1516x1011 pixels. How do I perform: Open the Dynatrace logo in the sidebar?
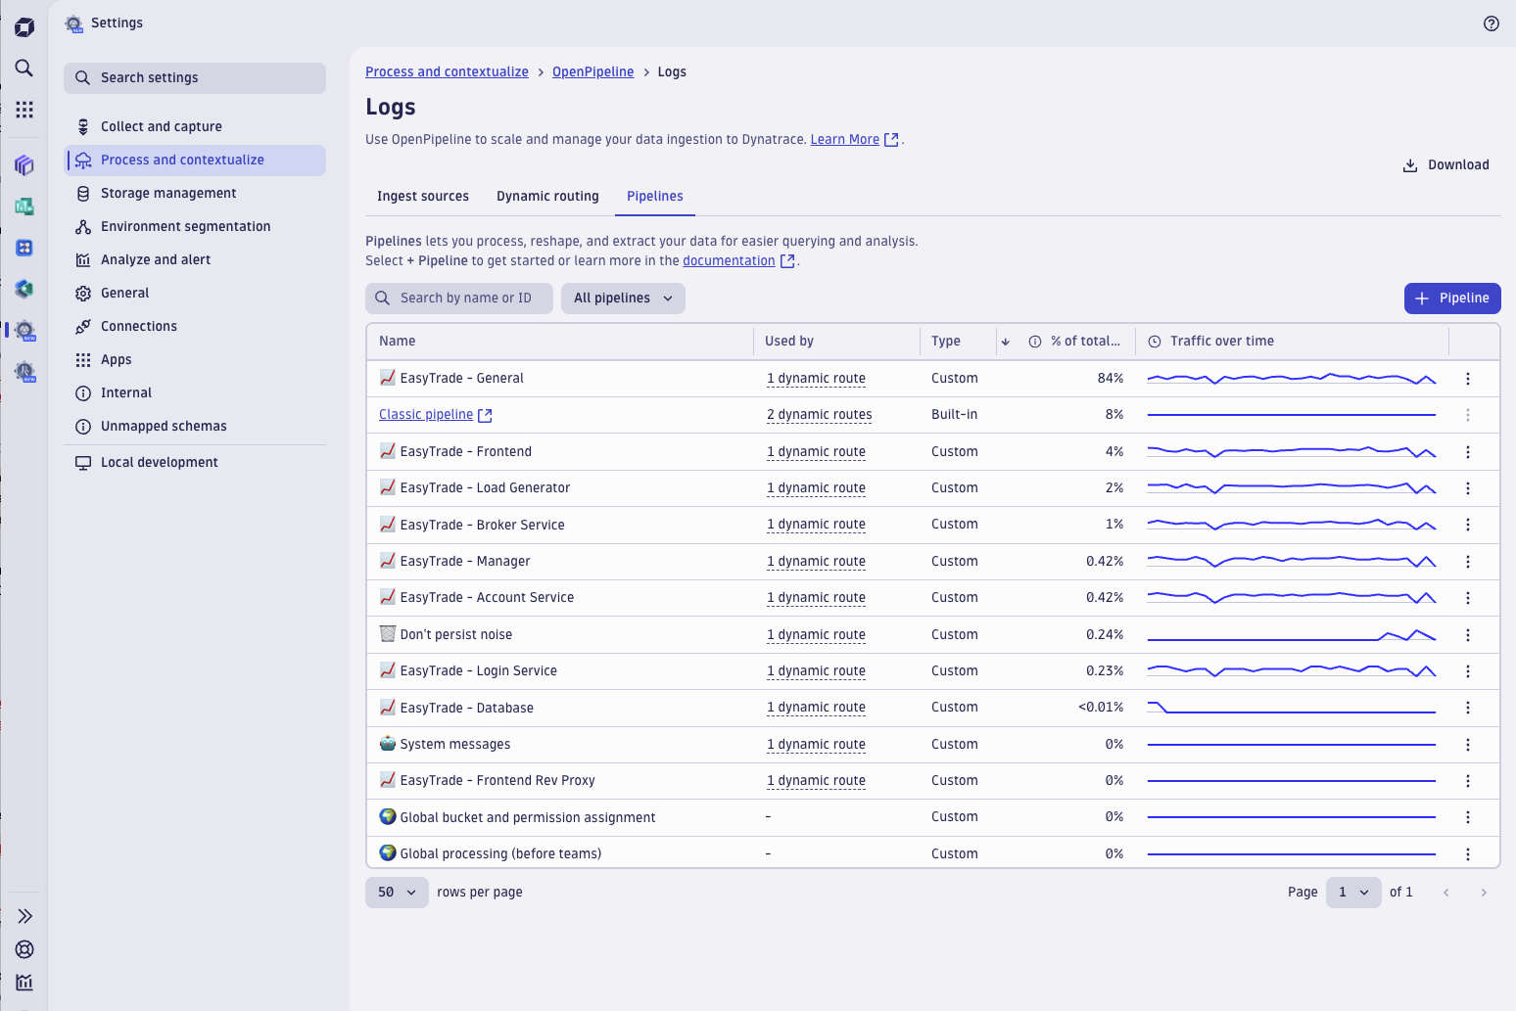pyautogui.click(x=24, y=26)
